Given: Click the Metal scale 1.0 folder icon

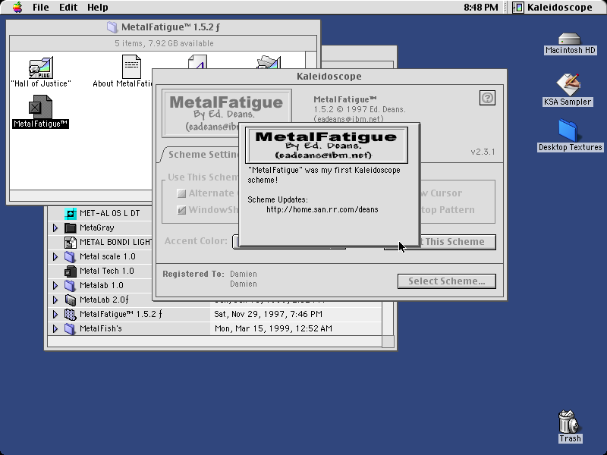Looking at the screenshot, I should click(x=70, y=256).
